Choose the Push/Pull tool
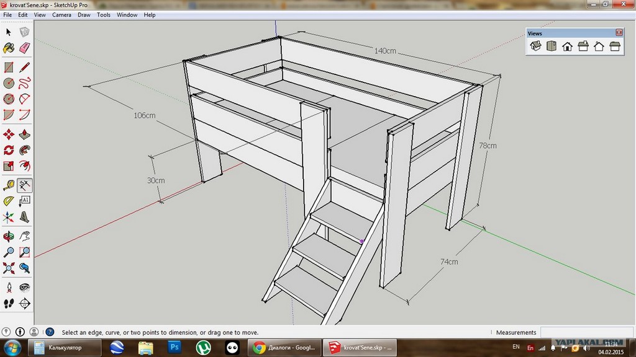 coord(25,134)
